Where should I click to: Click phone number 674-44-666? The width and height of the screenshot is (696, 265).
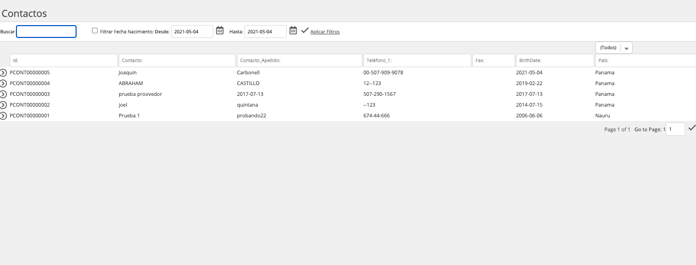click(x=376, y=116)
